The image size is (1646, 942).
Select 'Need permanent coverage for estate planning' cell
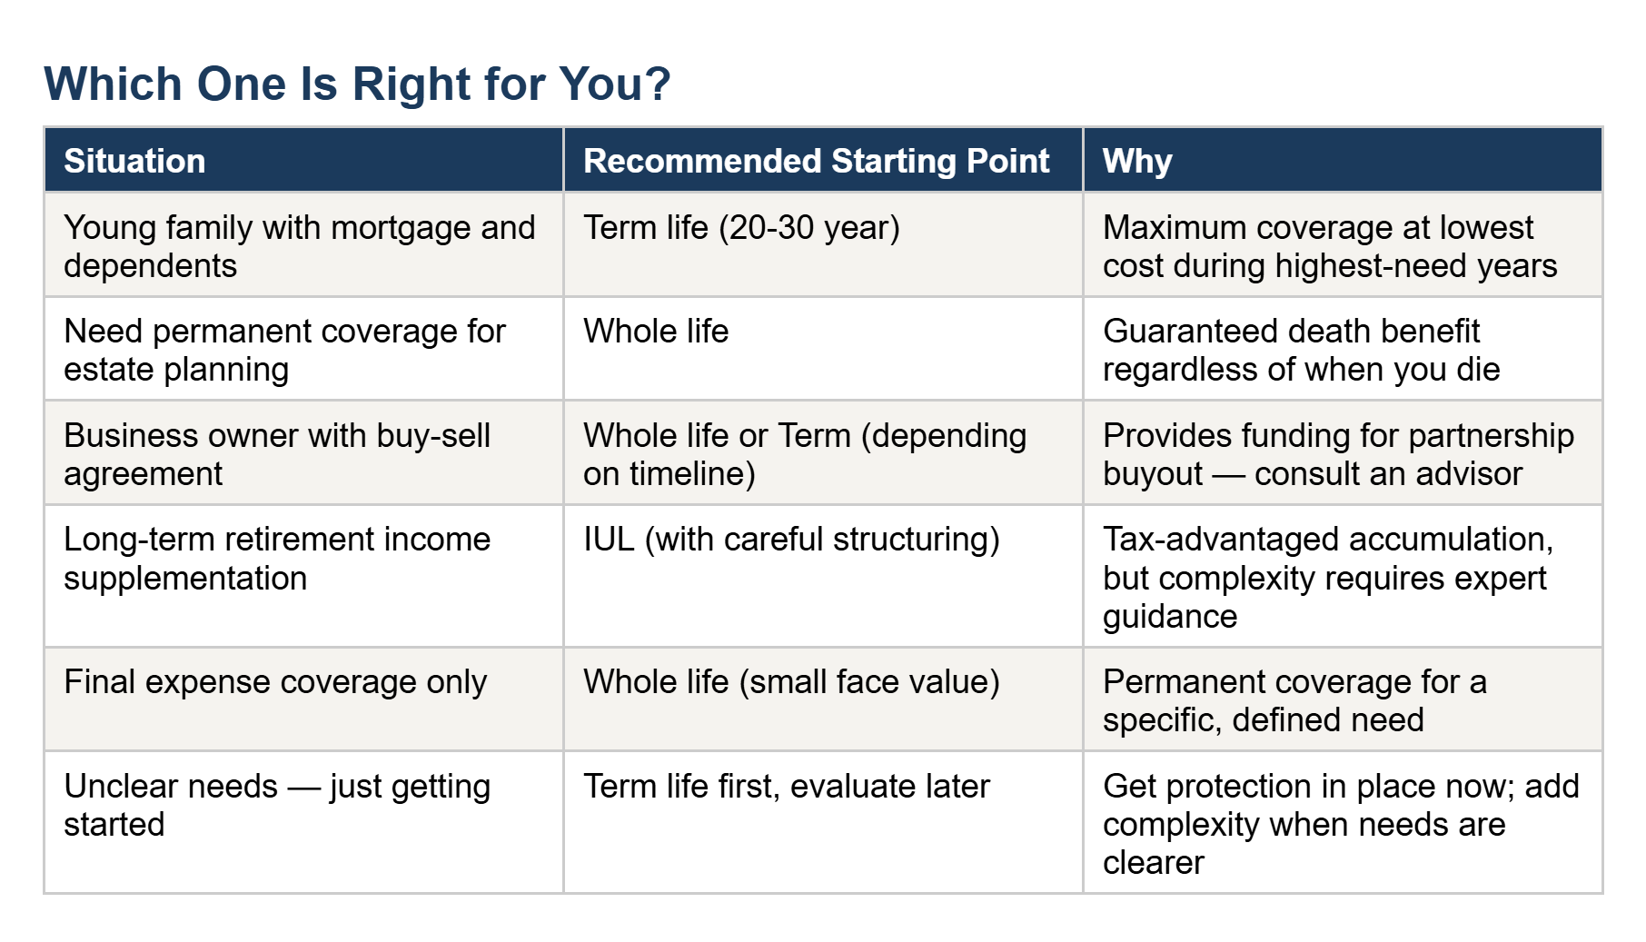tap(303, 350)
